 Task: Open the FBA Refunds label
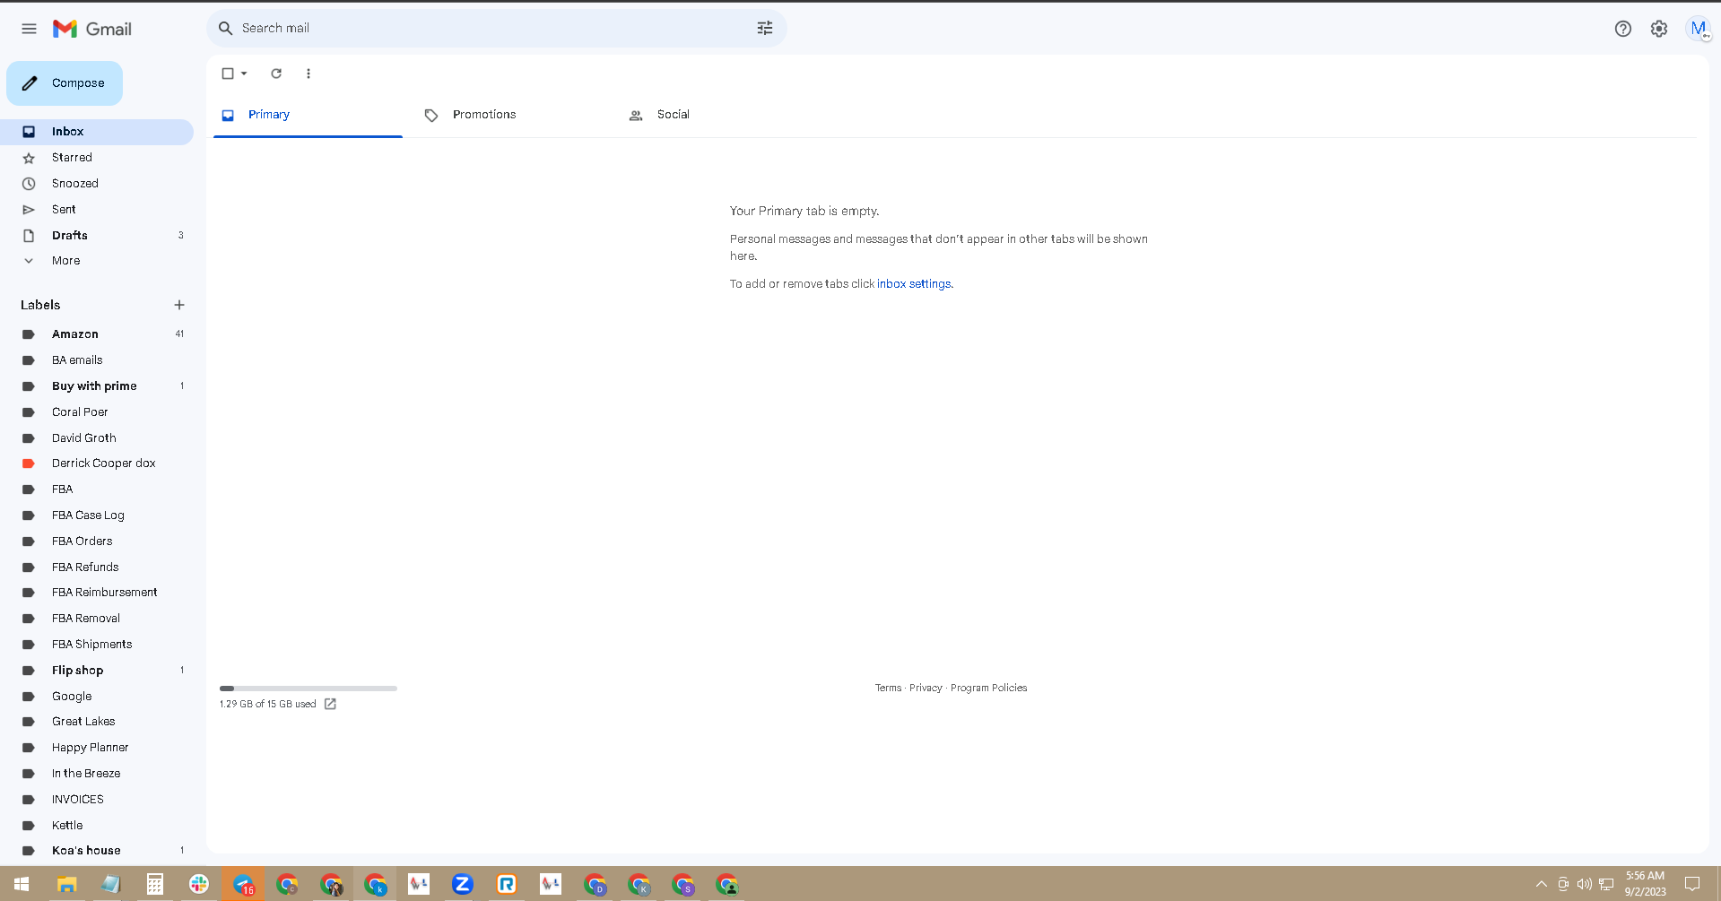click(97, 567)
